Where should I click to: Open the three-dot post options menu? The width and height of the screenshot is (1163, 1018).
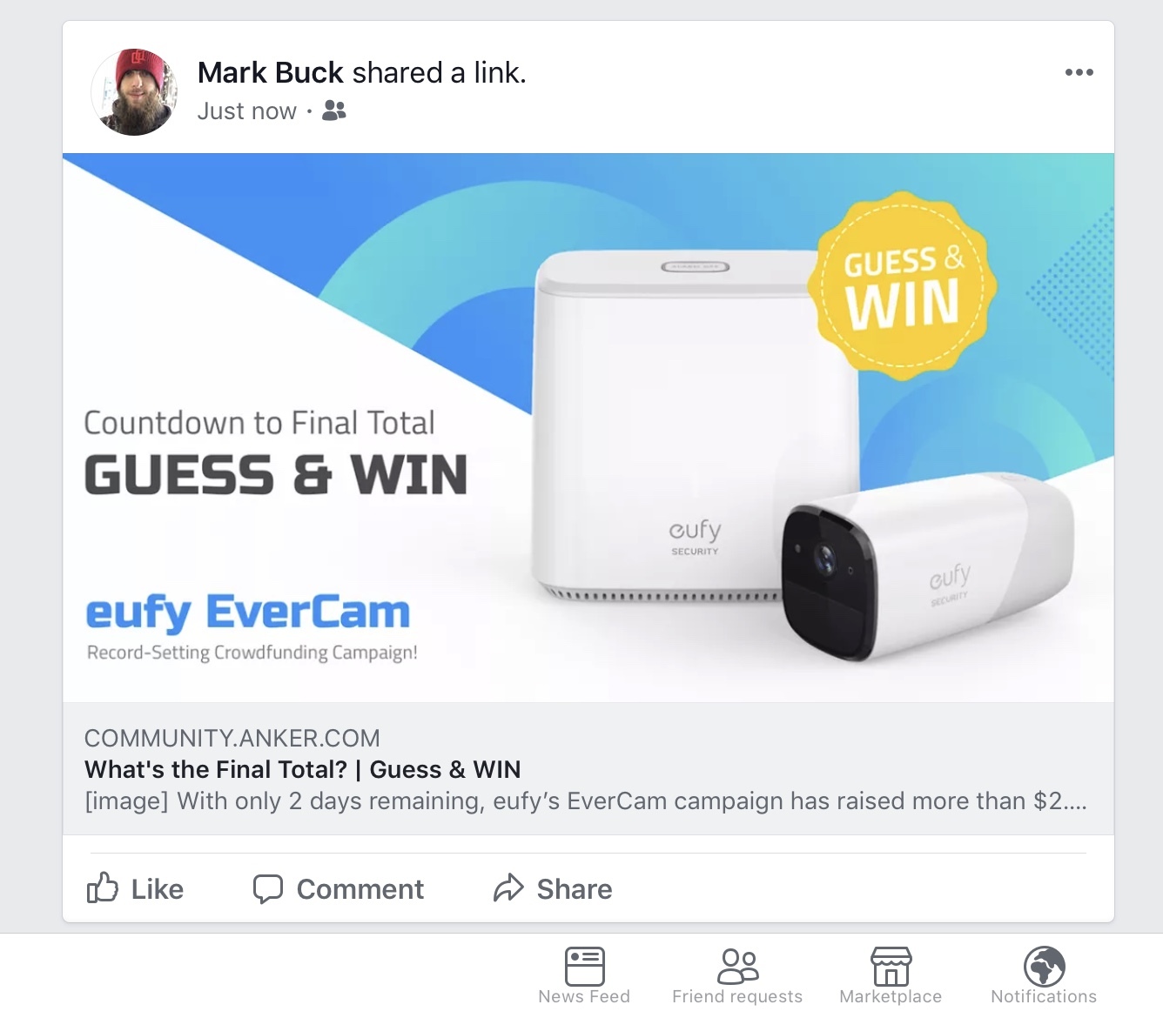[1079, 72]
